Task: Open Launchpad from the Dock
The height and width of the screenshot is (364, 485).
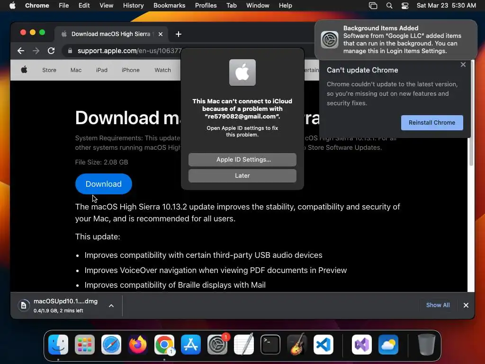Action: (x=85, y=345)
